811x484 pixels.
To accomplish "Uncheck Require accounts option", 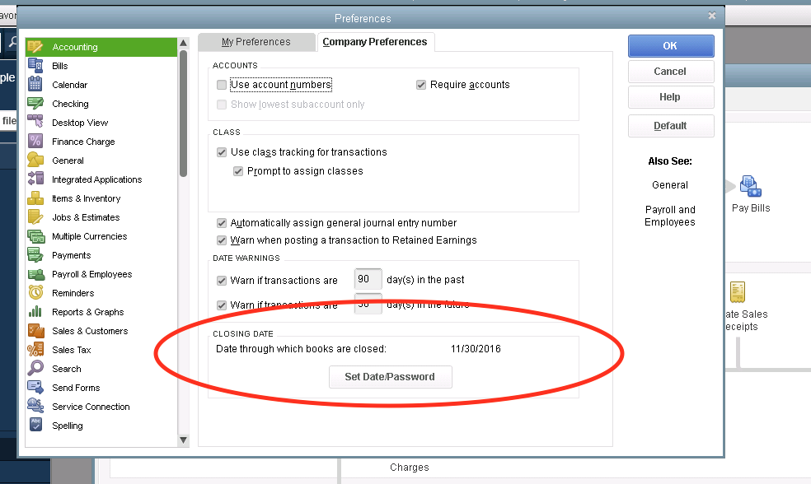I will [x=421, y=85].
